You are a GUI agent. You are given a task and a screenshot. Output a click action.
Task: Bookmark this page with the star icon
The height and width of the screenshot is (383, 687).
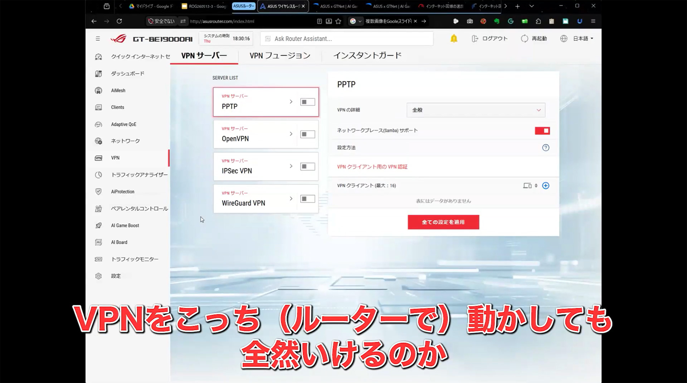click(x=338, y=21)
